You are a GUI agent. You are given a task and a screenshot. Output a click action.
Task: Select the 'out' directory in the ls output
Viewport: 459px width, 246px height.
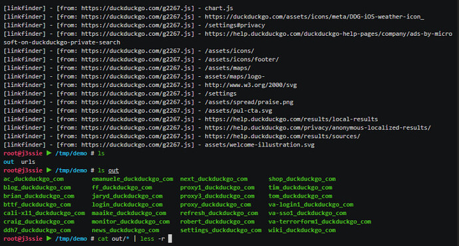coord(9,162)
